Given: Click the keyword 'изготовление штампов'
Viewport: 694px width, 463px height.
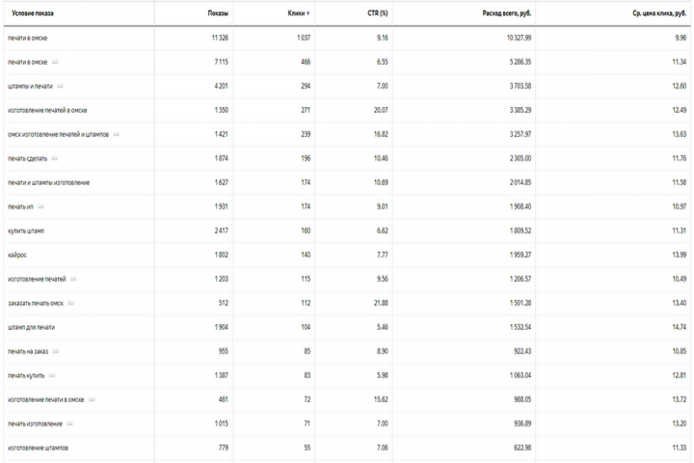Looking at the screenshot, I should [38, 448].
